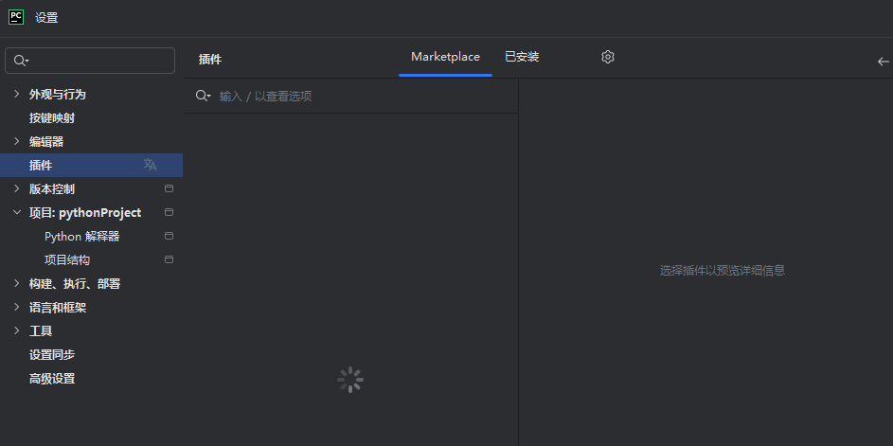Select 设置同步 in the sidebar
Image resolution: width=893 pixels, height=446 pixels.
[x=52, y=355]
